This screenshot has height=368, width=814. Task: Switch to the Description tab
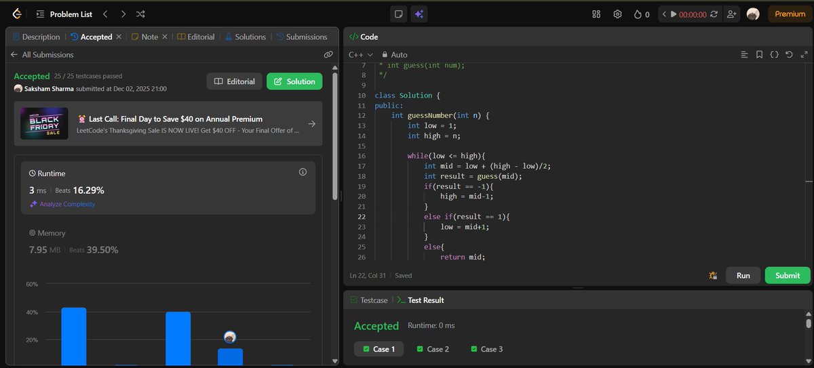pyautogui.click(x=37, y=37)
